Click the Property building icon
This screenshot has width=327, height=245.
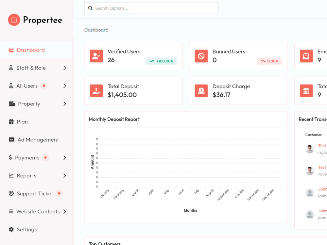[12, 104]
